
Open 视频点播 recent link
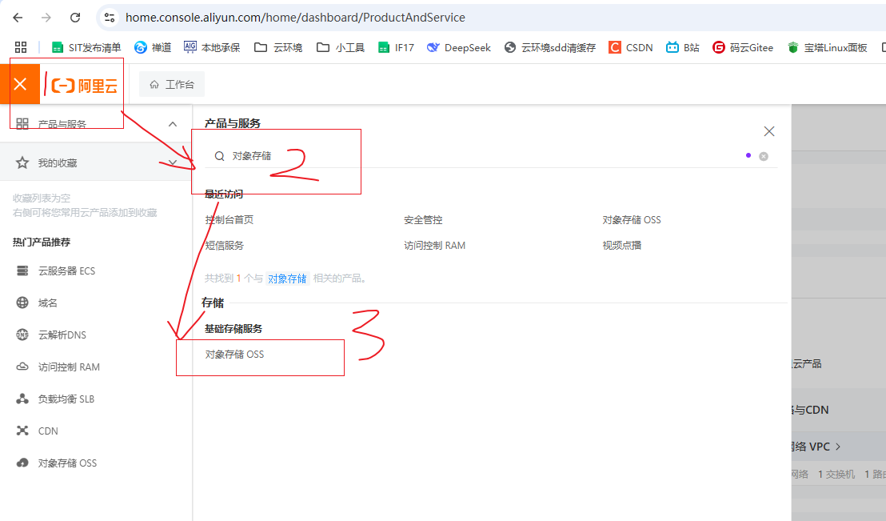tap(621, 246)
